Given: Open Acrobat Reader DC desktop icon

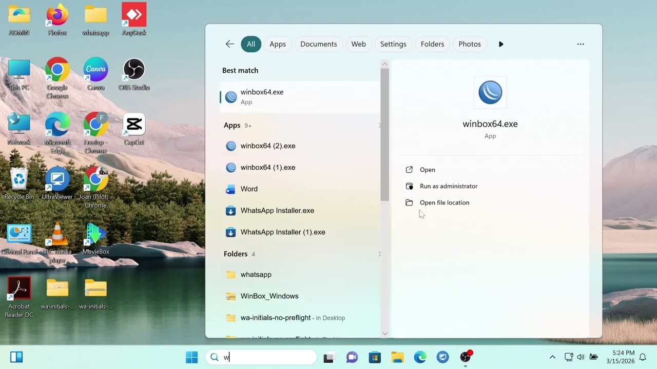Looking at the screenshot, I should pyautogui.click(x=19, y=297).
